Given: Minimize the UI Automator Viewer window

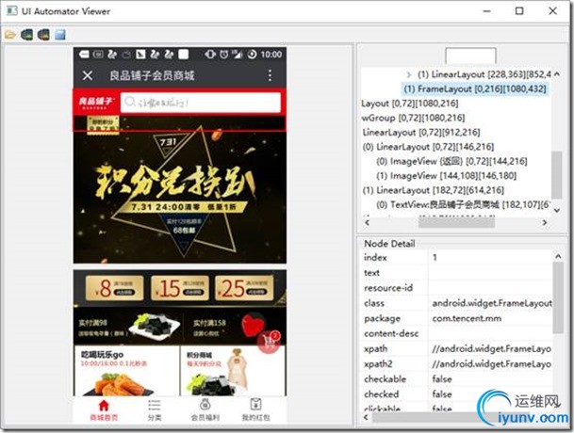Looking at the screenshot, I should [486, 11].
